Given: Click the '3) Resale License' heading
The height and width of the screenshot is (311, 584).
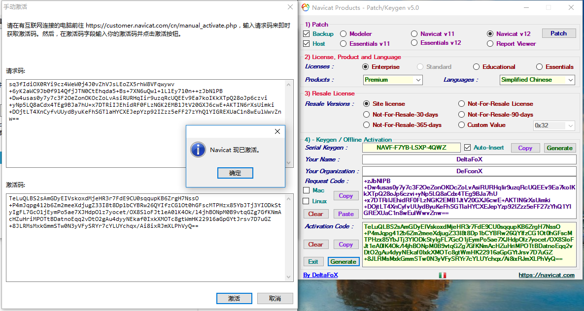Looking at the screenshot, I should (x=330, y=93).
